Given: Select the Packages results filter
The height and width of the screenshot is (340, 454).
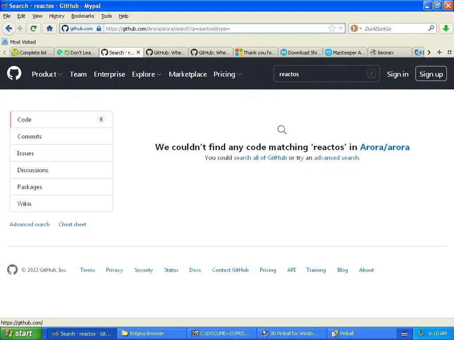Looking at the screenshot, I should (61, 187).
